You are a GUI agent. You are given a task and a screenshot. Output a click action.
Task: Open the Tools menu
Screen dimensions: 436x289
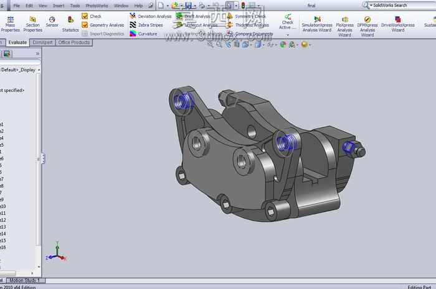pyautogui.click(x=75, y=6)
